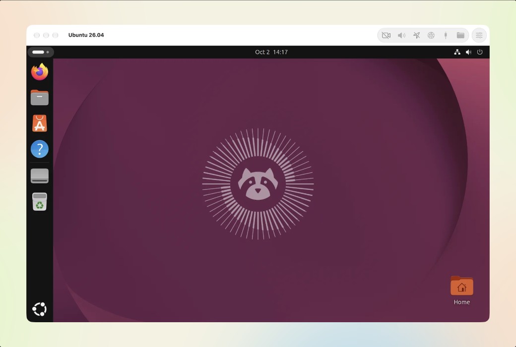The image size is (516, 347).
Task: Toggle VM sound in window toolbar
Action: coord(401,35)
